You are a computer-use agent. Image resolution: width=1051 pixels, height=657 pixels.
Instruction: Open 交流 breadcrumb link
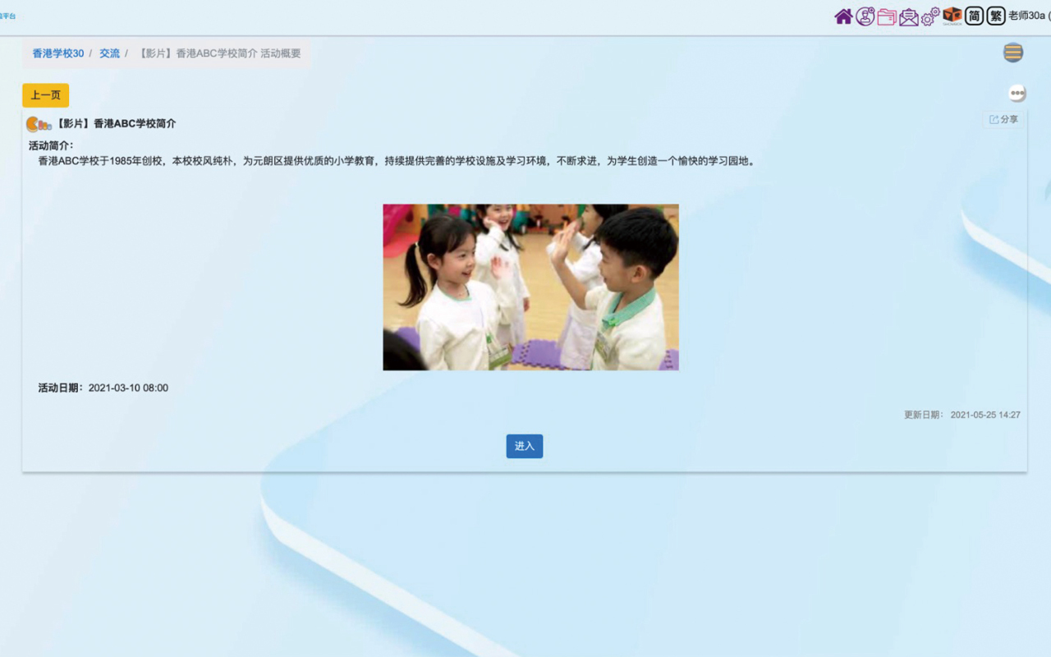click(109, 53)
